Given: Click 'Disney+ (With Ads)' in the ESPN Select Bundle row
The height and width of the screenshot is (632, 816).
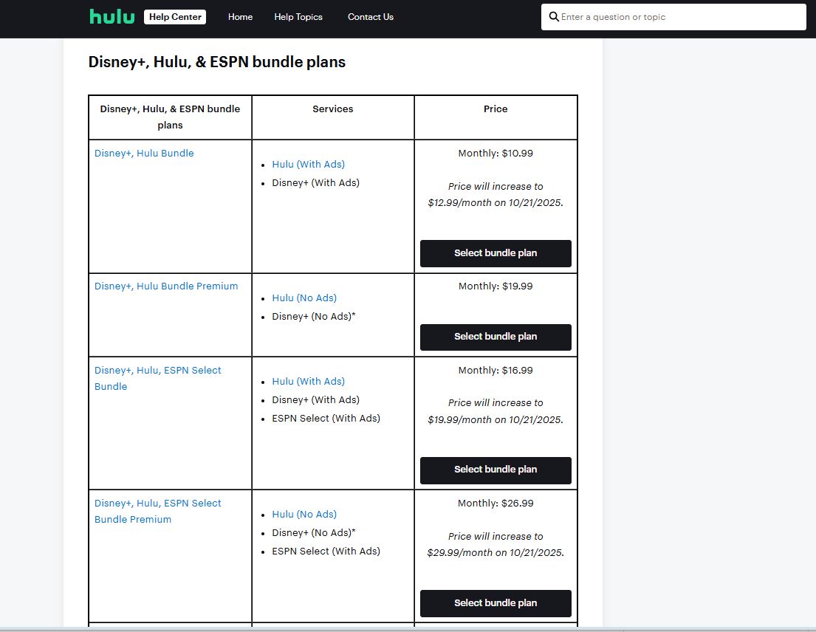Looking at the screenshot, I should pyautogui.click(x=315, y=400).
